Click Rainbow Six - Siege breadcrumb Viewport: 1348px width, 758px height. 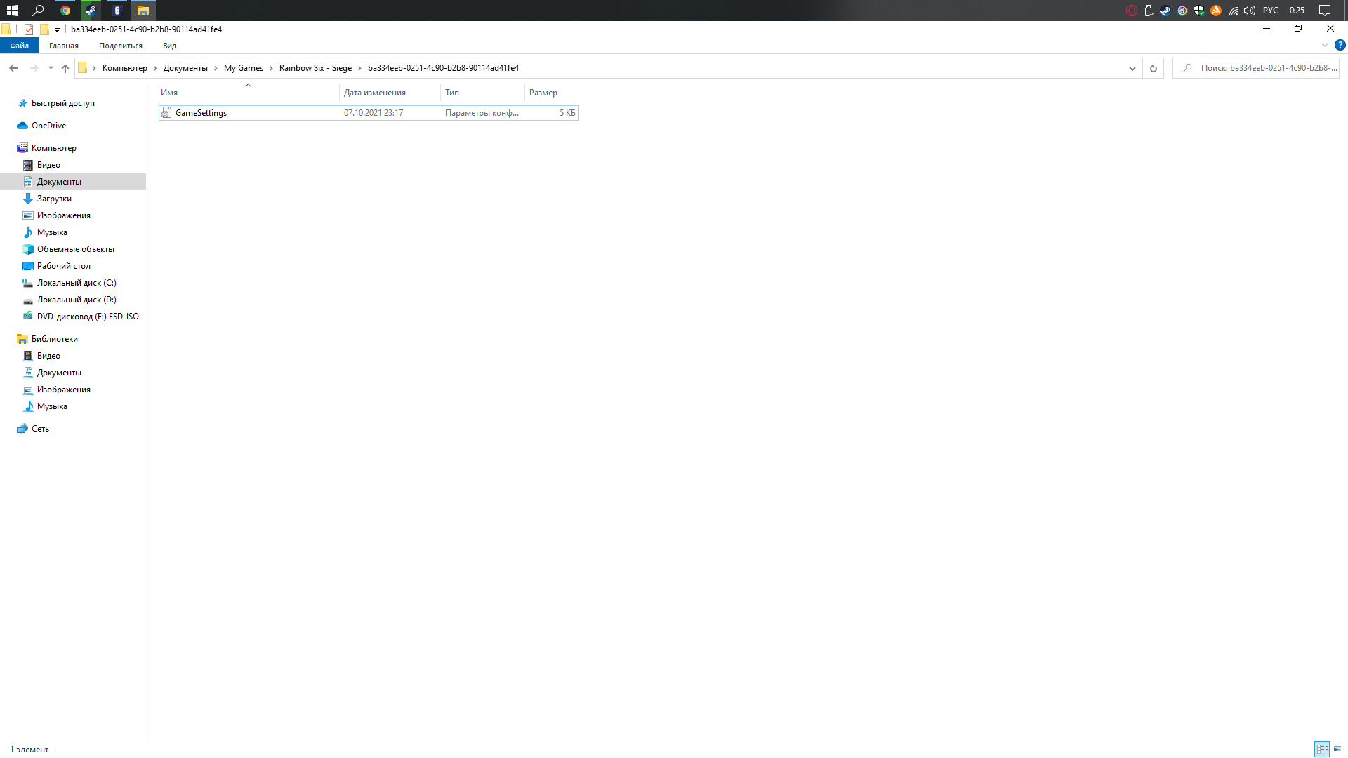coord(315,68)
